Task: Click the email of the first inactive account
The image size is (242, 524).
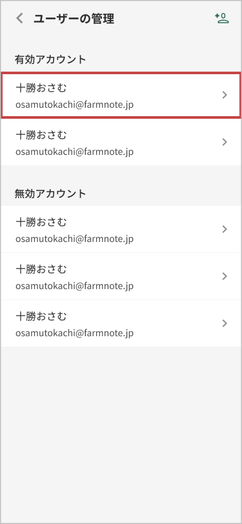Action: click(75, 239)
